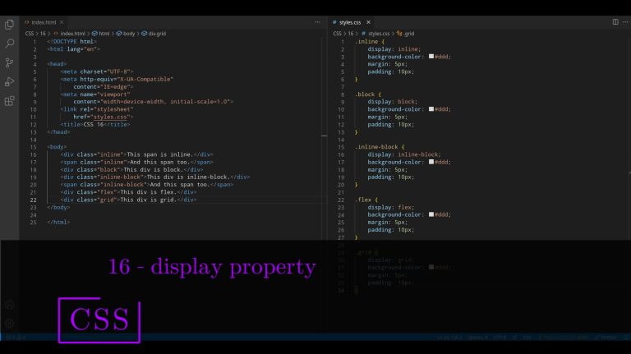Click the #ddd color swatch in .flex rule
Screen dimensions: 631x354
point(431,214)
